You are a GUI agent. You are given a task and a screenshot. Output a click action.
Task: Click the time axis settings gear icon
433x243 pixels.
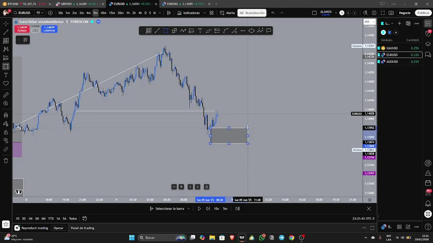point(369,200)
